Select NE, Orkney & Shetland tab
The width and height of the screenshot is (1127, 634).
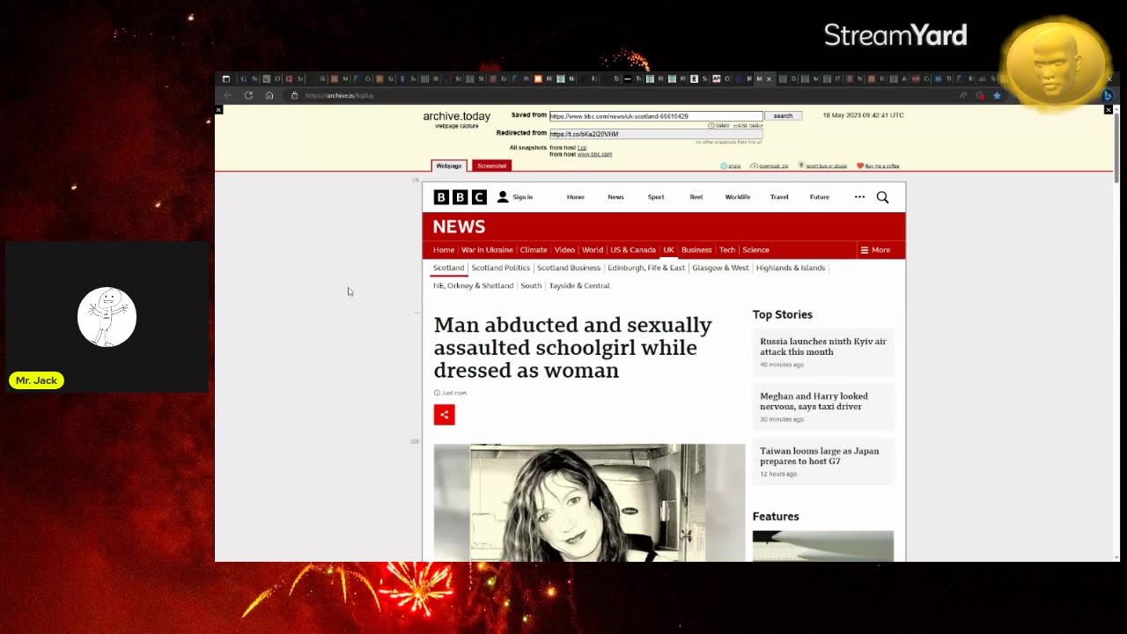coord(473,285)
